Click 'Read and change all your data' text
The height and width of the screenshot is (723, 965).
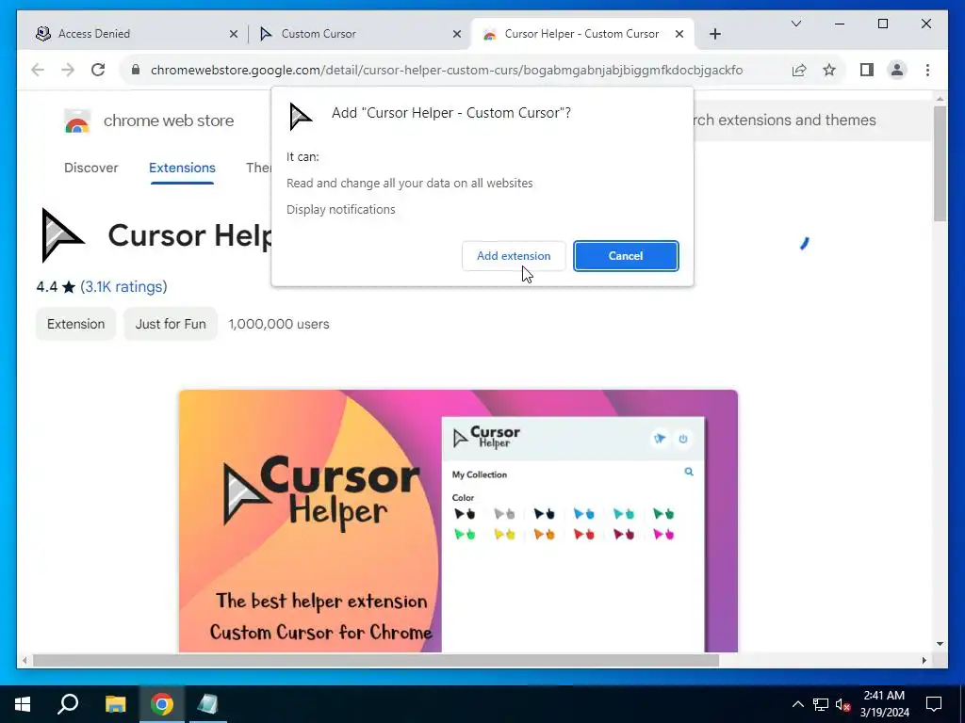click(x=409, y=184)
